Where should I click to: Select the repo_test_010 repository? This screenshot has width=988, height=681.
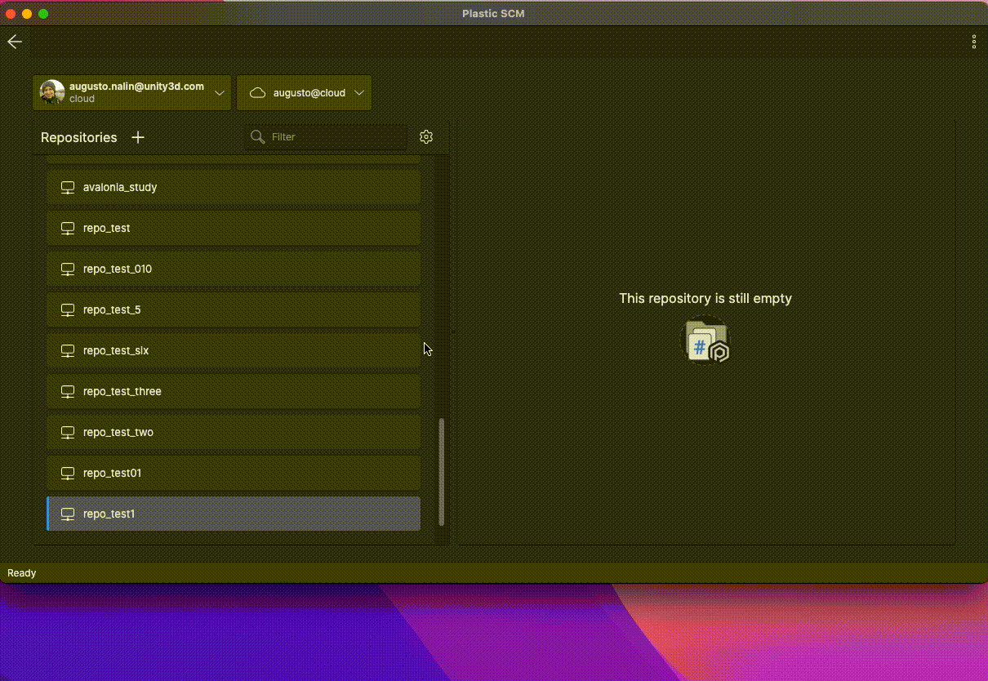(233, 269)
